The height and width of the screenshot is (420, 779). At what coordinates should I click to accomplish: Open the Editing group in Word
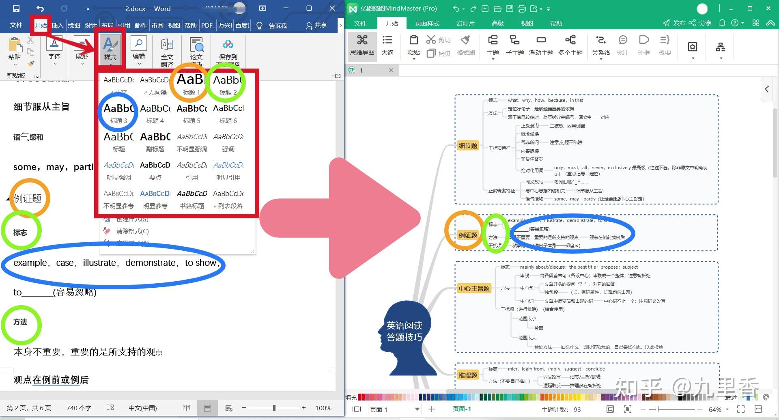(139, 50)
